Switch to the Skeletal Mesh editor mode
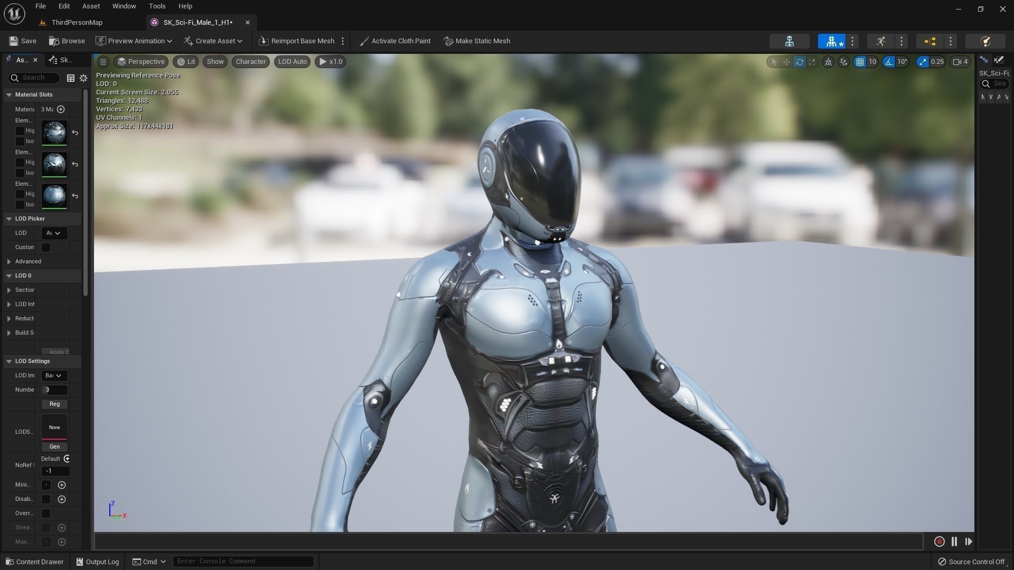This screenshot has height=570, width=1014. point(831,41)
